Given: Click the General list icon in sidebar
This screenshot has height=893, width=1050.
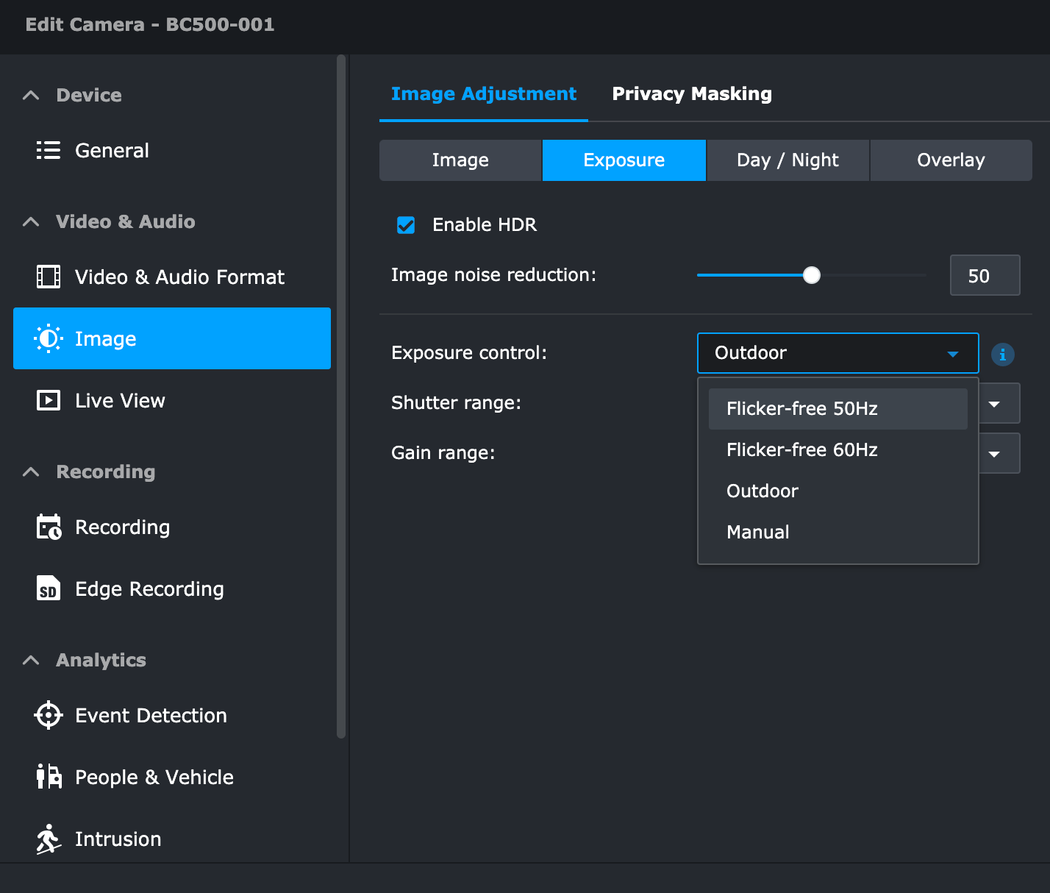Looking at the screenshot, I should (49, 151).
